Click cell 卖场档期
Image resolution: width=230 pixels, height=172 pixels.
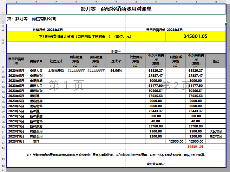[x=36, y=81]
